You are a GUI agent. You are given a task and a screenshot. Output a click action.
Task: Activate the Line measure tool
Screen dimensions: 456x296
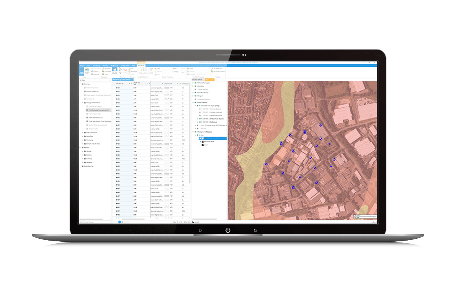pos(131,68)
